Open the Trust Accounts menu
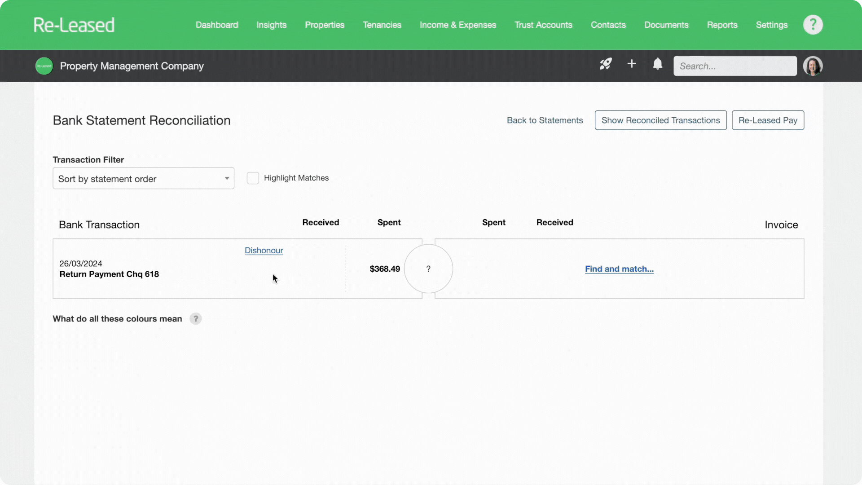This screenshot has height=485, width=862. [543, 25]
